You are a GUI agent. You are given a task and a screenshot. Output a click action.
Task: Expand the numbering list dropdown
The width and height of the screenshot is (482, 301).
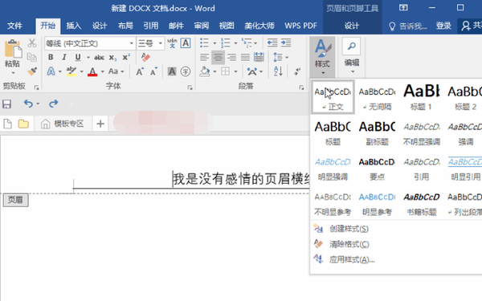pyautogui.click(x=235, y=43)
